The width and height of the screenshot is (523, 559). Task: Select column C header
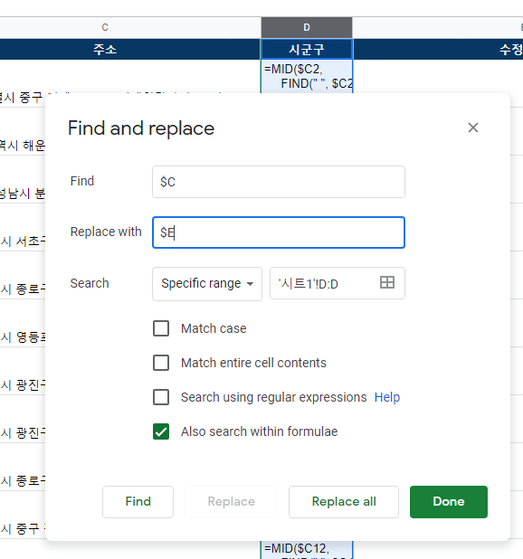(105, 27)
